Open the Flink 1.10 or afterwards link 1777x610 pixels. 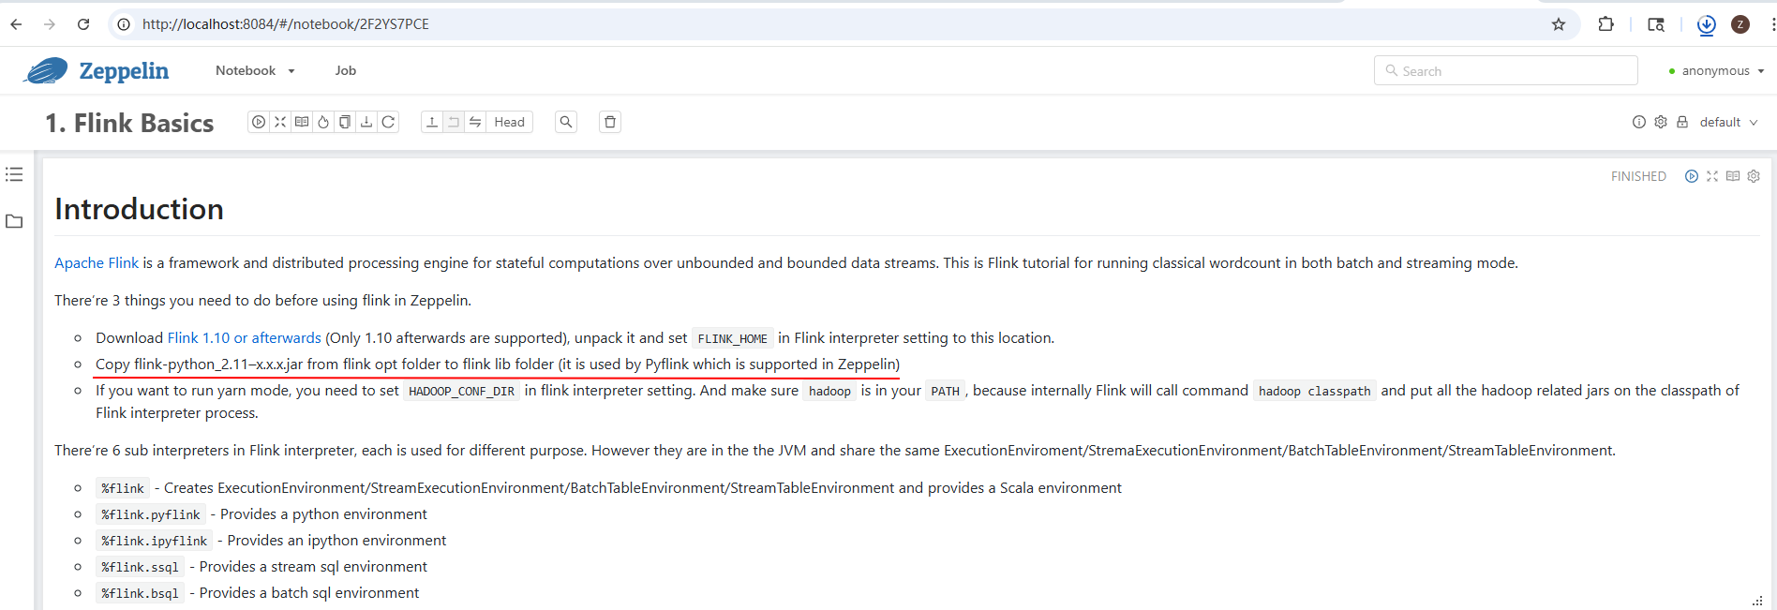(245, 338)
